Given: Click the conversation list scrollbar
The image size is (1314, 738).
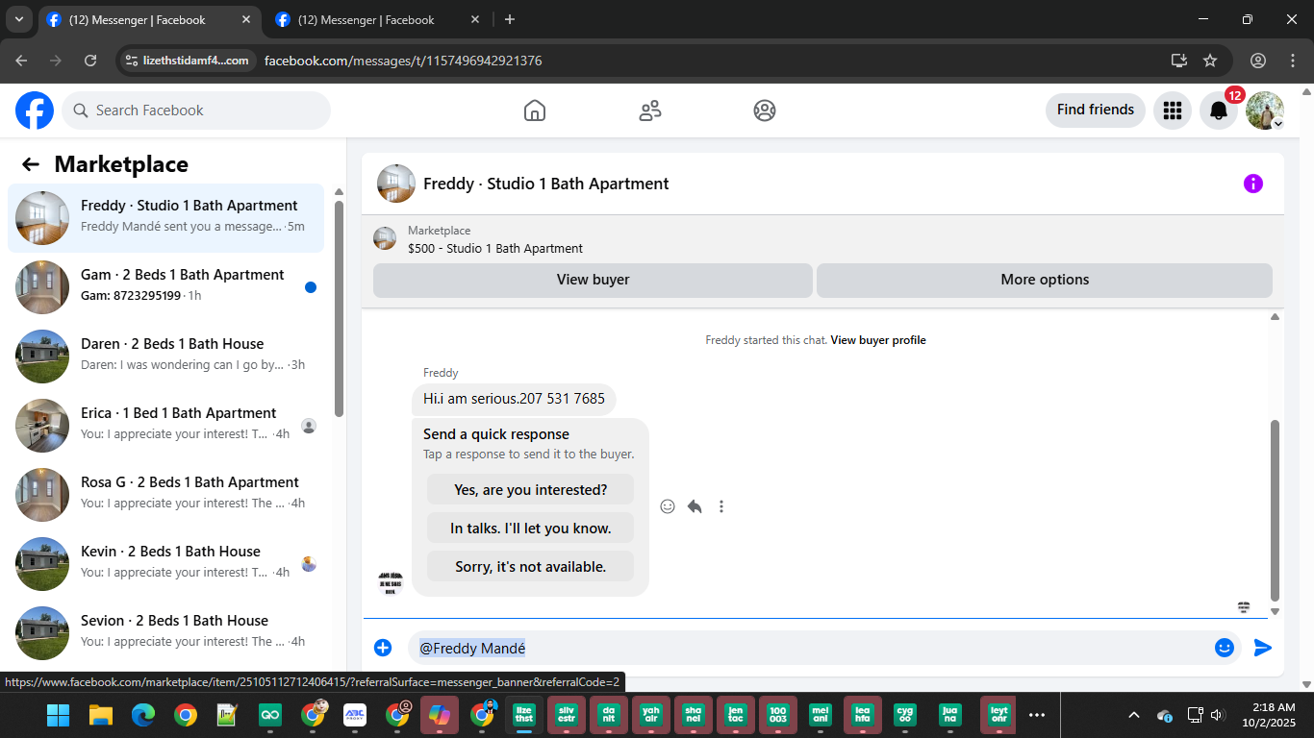Looking at the screenshot, I should click(339, 307).
